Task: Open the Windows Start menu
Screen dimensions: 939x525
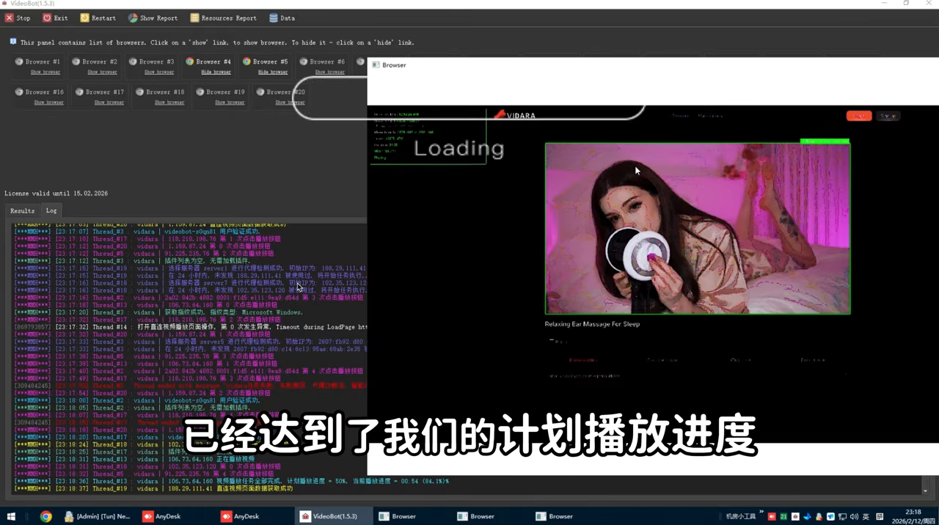Action: click(11, 516)
